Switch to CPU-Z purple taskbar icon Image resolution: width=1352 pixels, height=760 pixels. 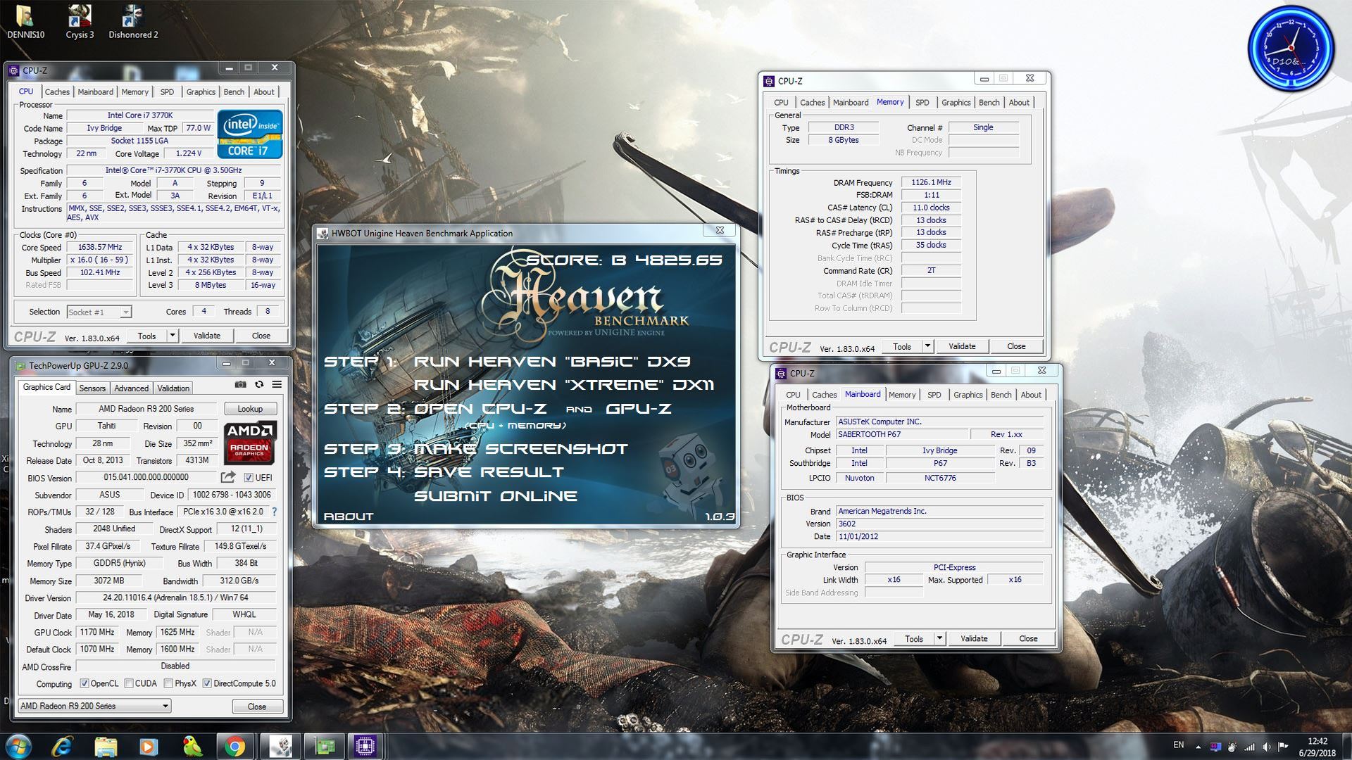(366, 746)
